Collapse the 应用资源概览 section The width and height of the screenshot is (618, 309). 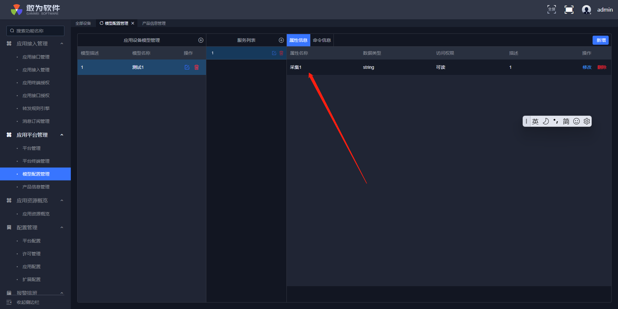tap(62, 200)
